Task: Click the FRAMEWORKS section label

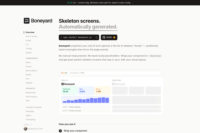Action: 32,58
